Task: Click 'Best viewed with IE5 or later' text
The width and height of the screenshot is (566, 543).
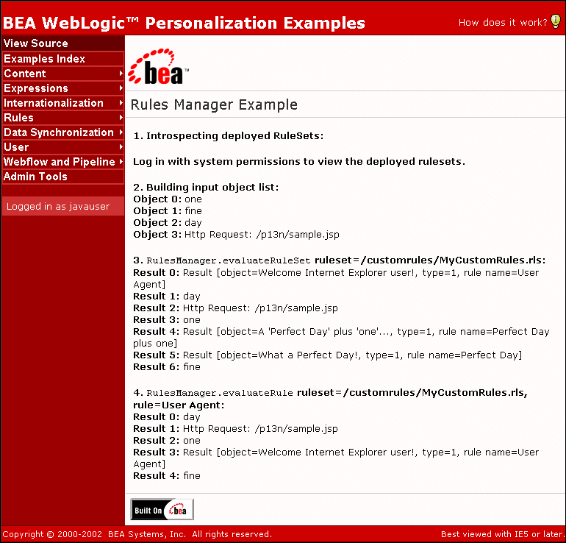Action: (503, 534)
